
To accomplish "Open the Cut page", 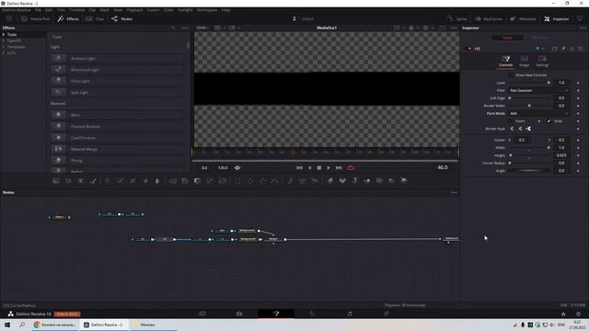I will point(202,314).
